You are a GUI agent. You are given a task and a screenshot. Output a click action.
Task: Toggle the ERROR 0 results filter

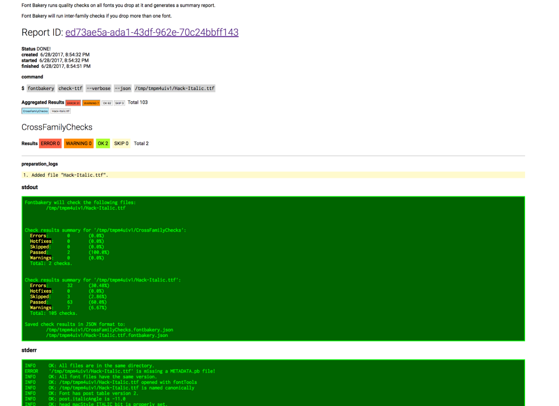(x=50, y=144)
